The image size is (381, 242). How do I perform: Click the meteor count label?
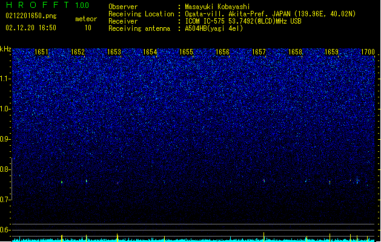(x=86, y=19)
